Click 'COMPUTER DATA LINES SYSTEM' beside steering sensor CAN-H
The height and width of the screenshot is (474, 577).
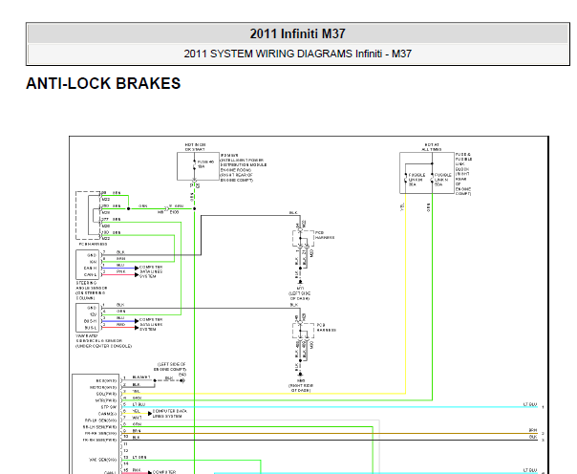151,271
